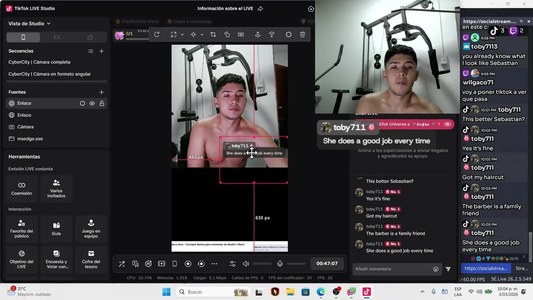This screenshot has height=300, width=533.
Task: Send comment with the paper plane icon
Action: pyautogui.click(x=448, y=269)
